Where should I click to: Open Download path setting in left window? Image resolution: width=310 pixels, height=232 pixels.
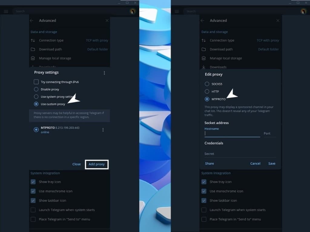click(70, 49)
